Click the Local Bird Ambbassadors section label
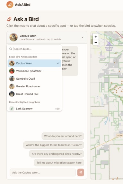Screen dimensions: 123x184 pos(23,57)
